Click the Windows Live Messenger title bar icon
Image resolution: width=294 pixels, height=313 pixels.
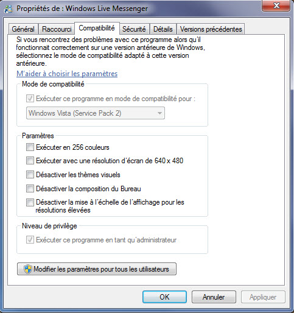(8, 9)
